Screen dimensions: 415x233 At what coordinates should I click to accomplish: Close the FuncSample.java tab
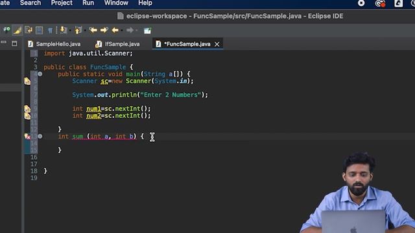[217, 44]
